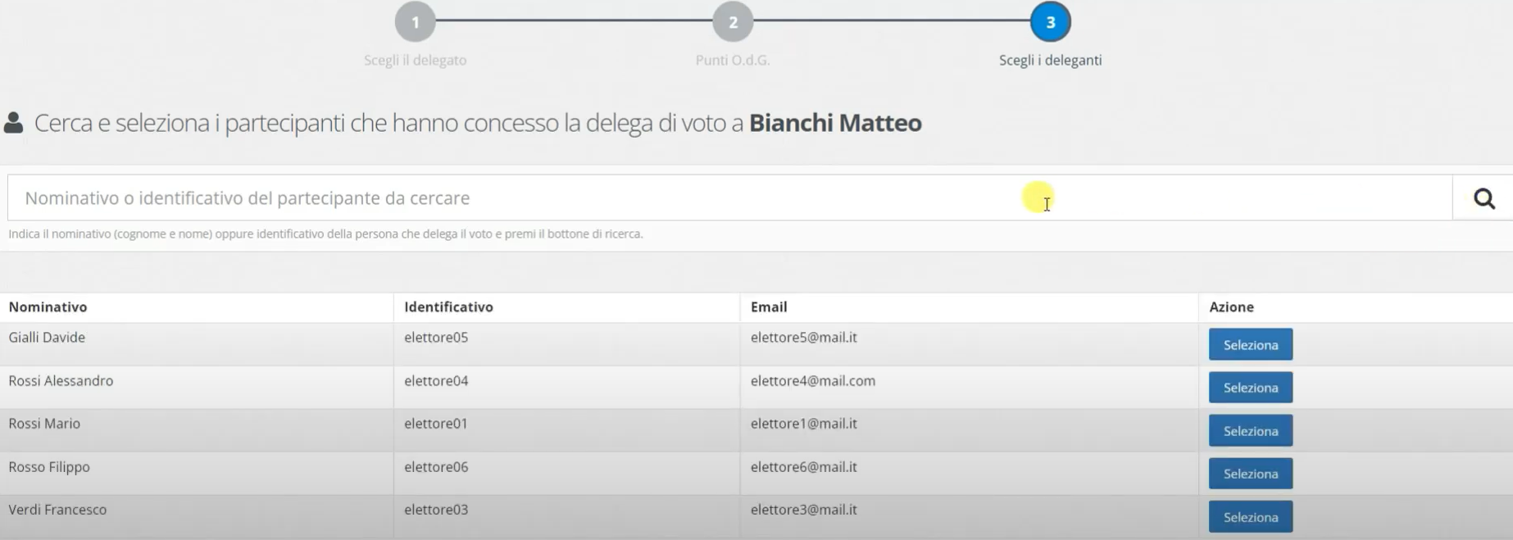The height and width of the screenshot is (540, 1513).
Task: Focus the participant search input field
Action: click(729, 197)
